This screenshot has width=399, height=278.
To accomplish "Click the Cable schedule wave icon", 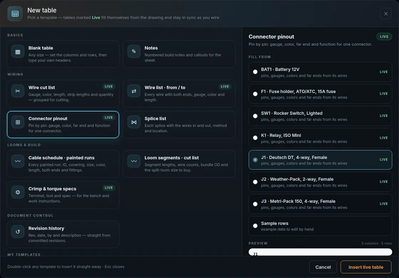I will pyautogui.click(x=18, y=161).
